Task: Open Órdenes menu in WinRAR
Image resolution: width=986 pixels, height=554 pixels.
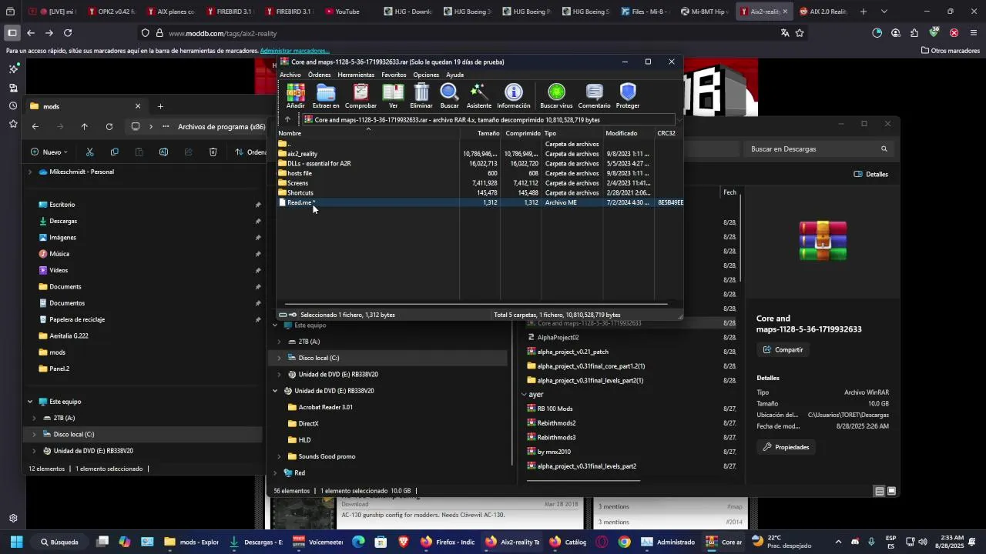Action: point(319,75)
